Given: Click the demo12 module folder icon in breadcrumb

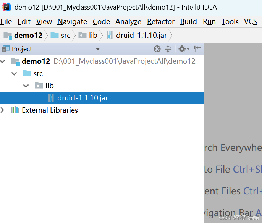Looking at the screenshot, I should 8,36.
